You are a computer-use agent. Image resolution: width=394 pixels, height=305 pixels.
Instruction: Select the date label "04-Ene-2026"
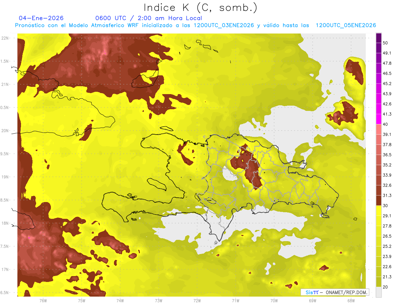coord(41,18)
